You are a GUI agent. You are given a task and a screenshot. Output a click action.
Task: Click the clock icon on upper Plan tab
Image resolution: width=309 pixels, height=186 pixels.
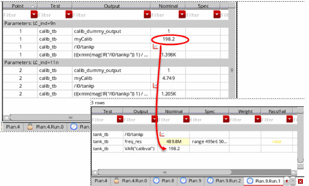pyautogui.click(x=74, y=126)
